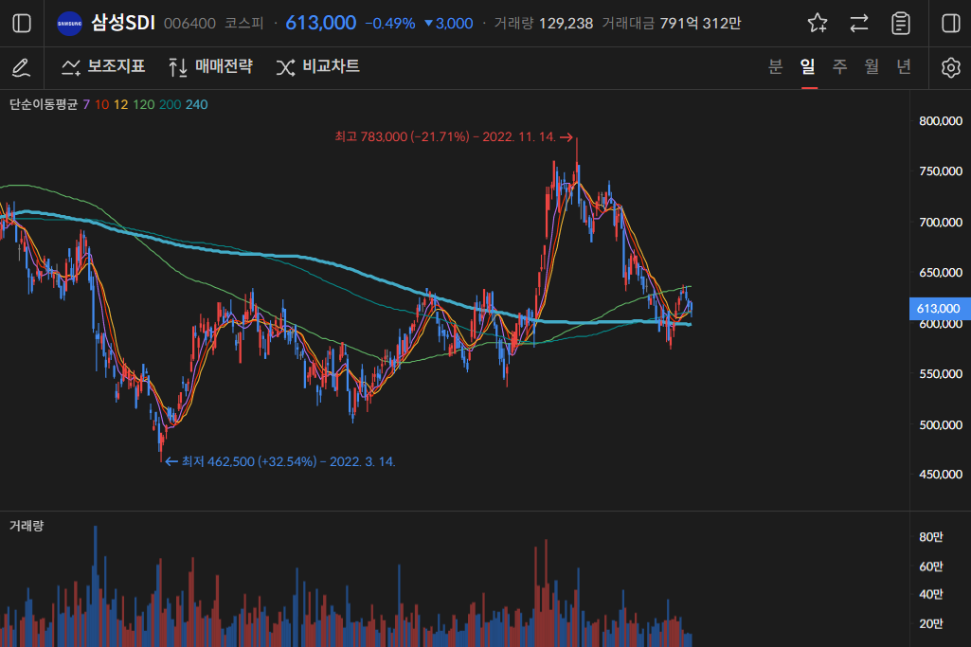Screen dimensions: 971x647
Task: Click the Samsung logo icon
Action: [x=69, y=24]
